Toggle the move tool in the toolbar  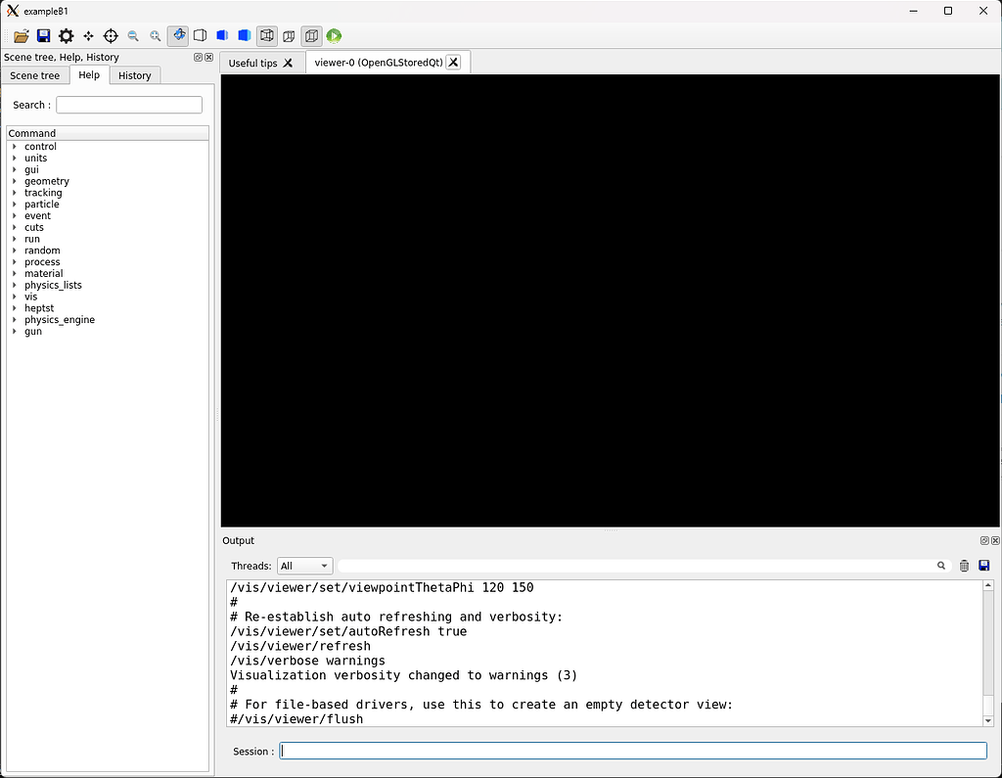pos(87,35)
